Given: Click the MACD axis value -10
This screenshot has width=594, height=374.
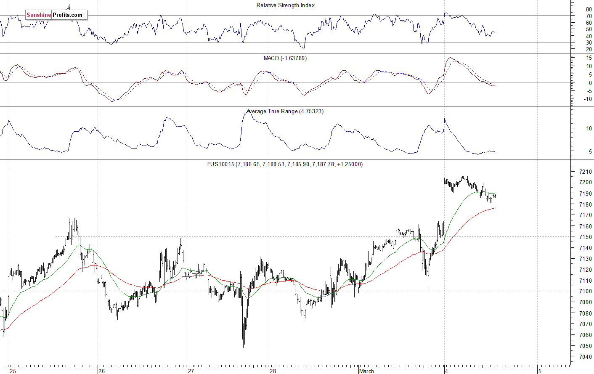Looking at the screenshot, I should (x=588, y=99).
